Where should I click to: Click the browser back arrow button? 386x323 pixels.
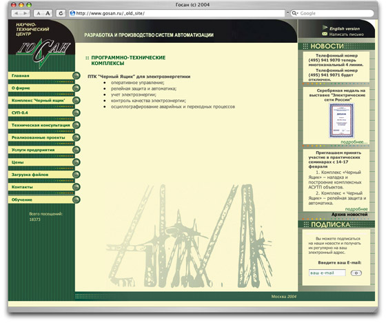(x=17, y=13)
